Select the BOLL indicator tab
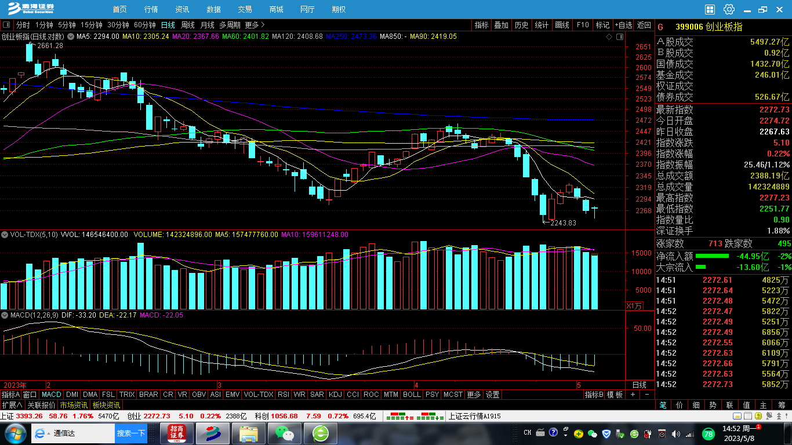 coord(412,395)
